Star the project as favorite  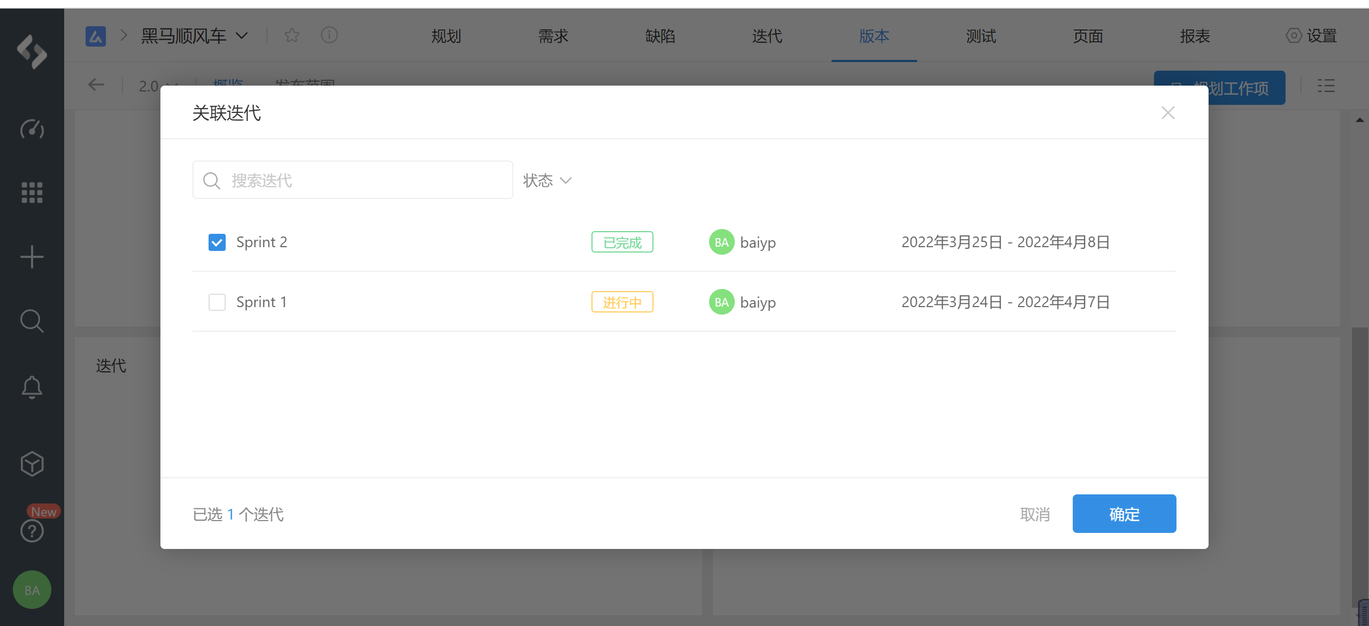[292, 35]
